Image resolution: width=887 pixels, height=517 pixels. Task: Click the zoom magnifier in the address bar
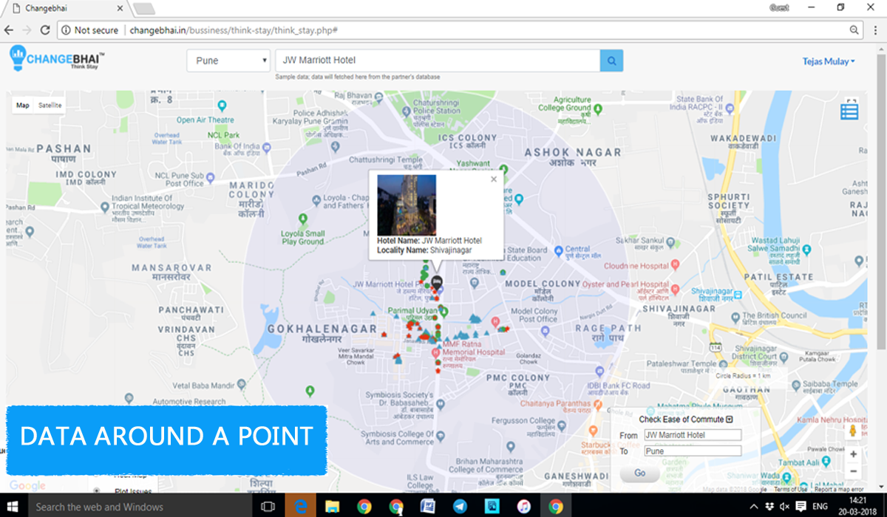[x=854, y=30]
